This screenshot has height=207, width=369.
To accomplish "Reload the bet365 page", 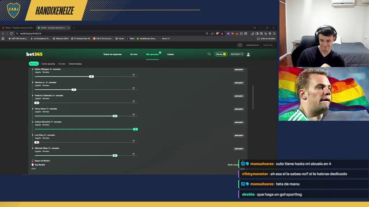I will (12, 34).
